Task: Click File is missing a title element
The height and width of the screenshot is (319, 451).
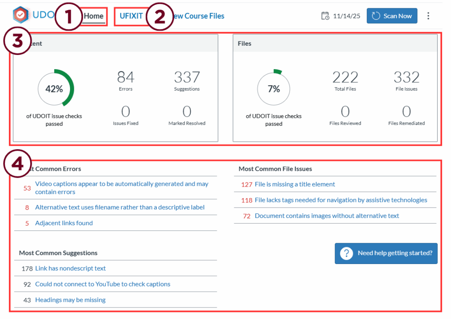Action: point(295,184)
